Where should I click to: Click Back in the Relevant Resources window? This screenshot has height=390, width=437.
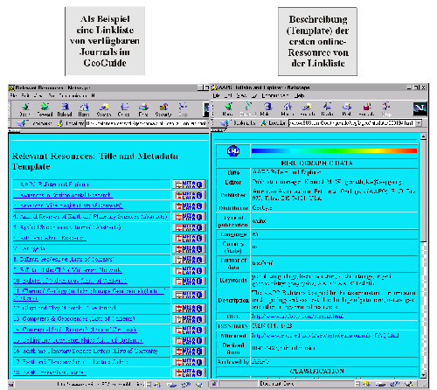click(25, 110)
